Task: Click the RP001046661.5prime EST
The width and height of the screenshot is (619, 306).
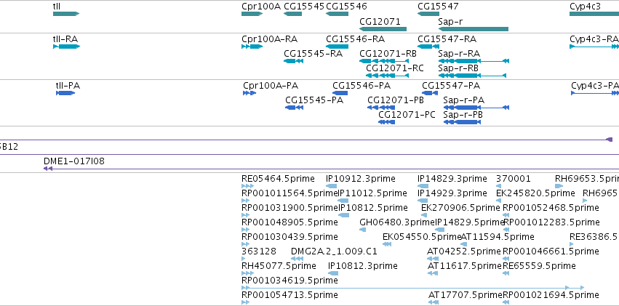Action: (x=506, y=259)
